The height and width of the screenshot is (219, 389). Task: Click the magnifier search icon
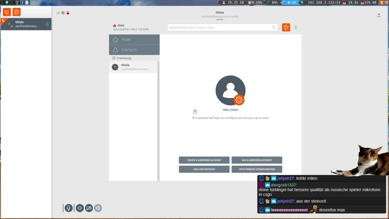[x=274, y=27]
